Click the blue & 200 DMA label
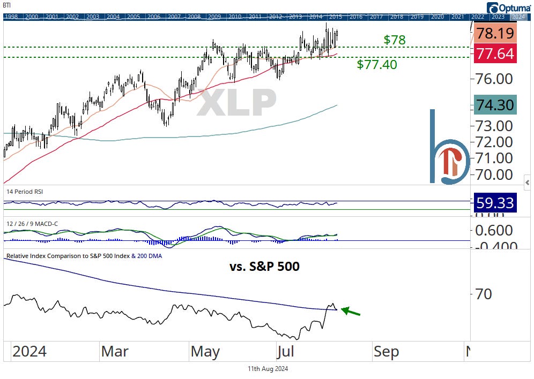The image size is (534, 379). pos(147,256)
